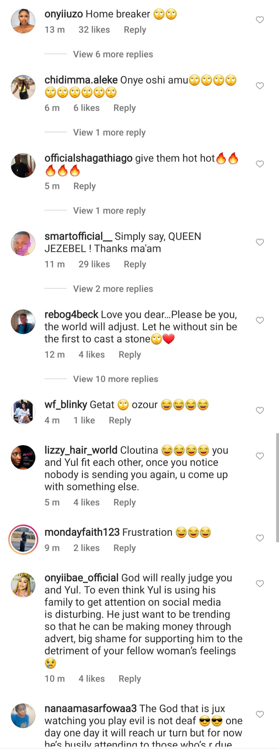Click the comments scrollbar thumb
The image size is (279, 751).
click(277, 487)
